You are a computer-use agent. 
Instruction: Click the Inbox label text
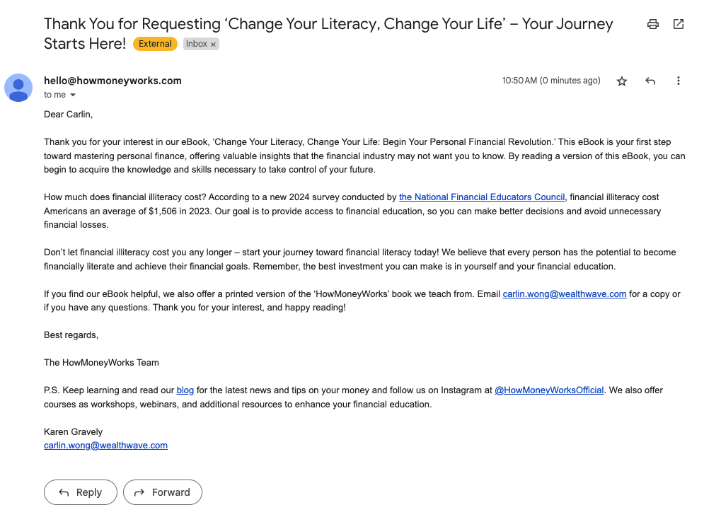[x=196, y=44]
